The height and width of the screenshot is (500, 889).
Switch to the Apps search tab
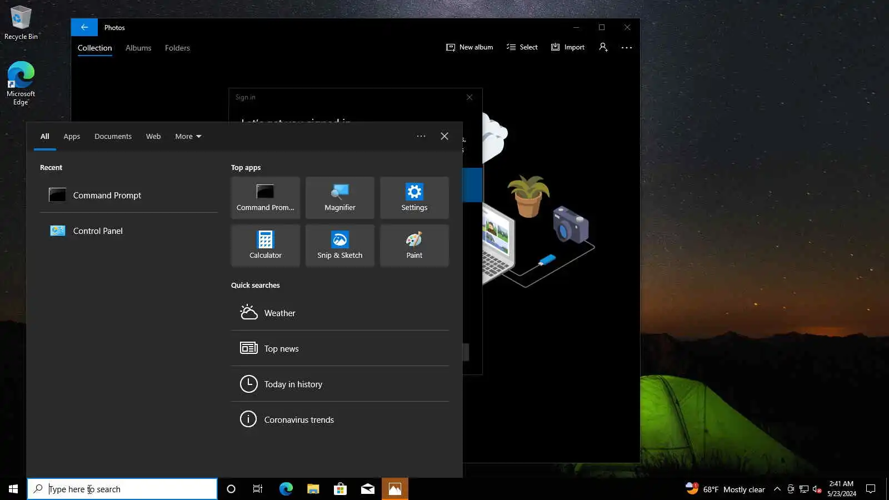(x=72, y=136)
